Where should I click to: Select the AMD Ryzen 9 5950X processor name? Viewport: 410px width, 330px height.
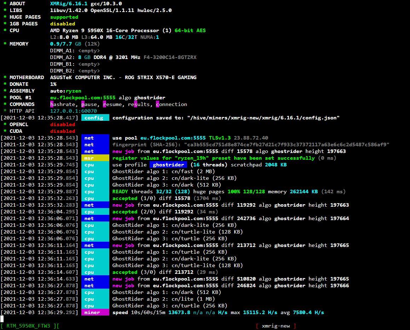coord(105,30)
